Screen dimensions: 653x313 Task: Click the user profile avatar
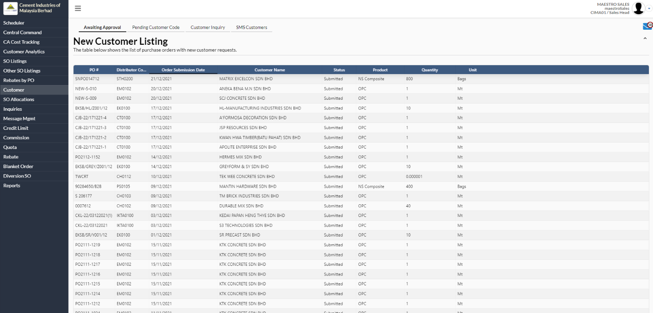[638, 8]
